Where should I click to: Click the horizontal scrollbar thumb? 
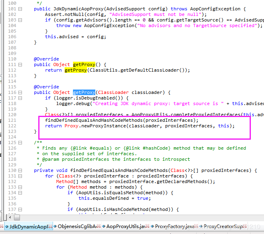click(17, 218)
